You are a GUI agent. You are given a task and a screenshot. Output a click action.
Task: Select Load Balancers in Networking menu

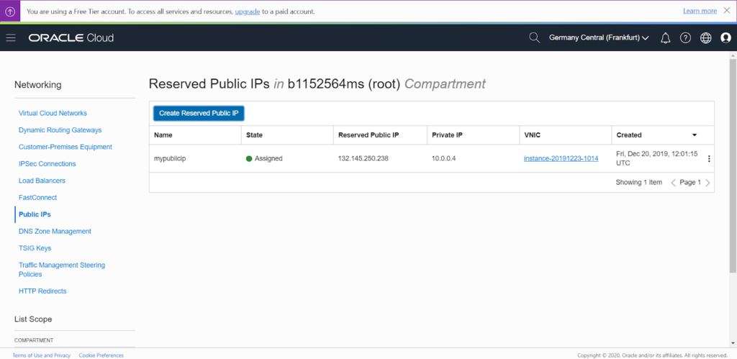point(42,181)
